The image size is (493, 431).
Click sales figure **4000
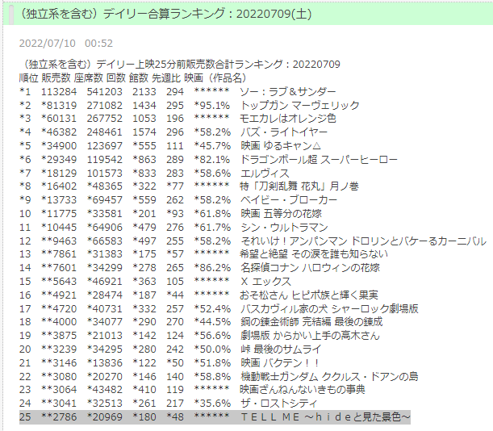59,322
